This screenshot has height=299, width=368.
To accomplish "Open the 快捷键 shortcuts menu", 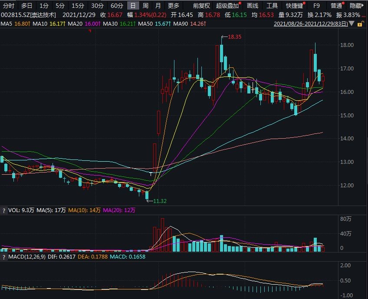I will 294,6.
